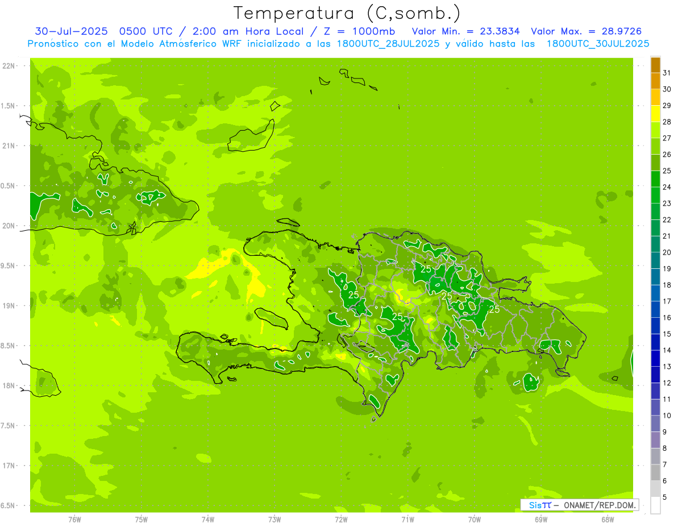Click the gray legend swatch between 6 and 7

tap(655, 473)
